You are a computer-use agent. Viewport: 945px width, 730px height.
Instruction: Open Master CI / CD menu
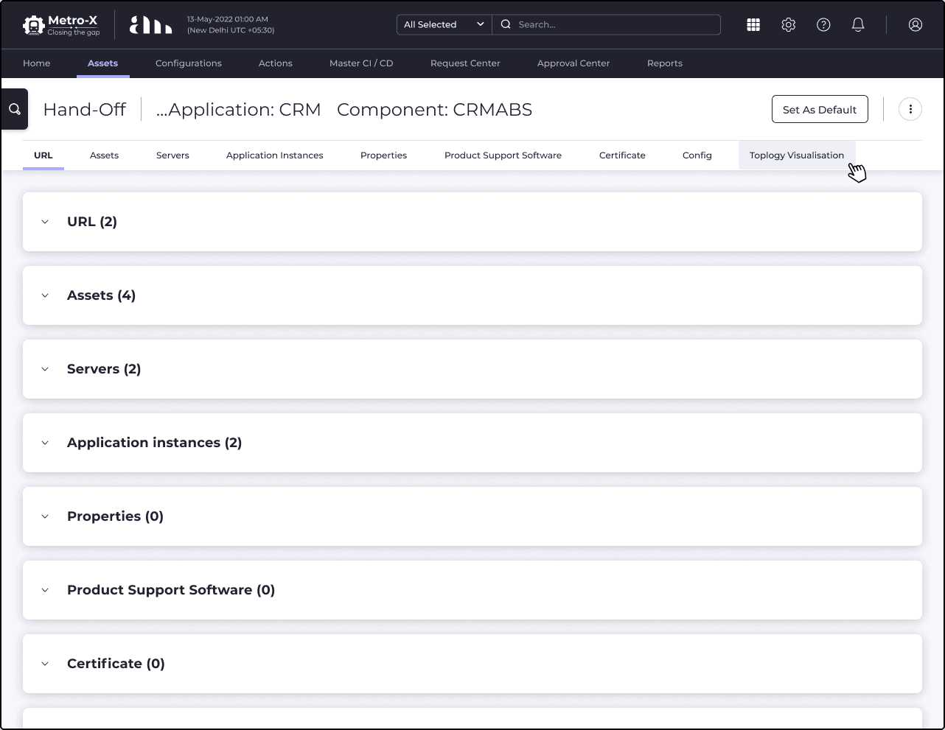361,63
